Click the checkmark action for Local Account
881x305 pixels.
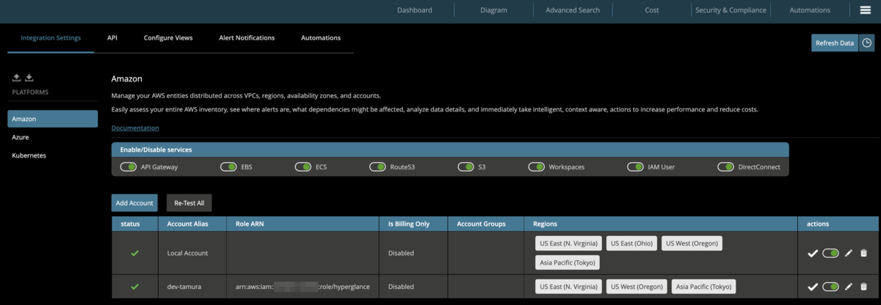click(x=813, y=253)
